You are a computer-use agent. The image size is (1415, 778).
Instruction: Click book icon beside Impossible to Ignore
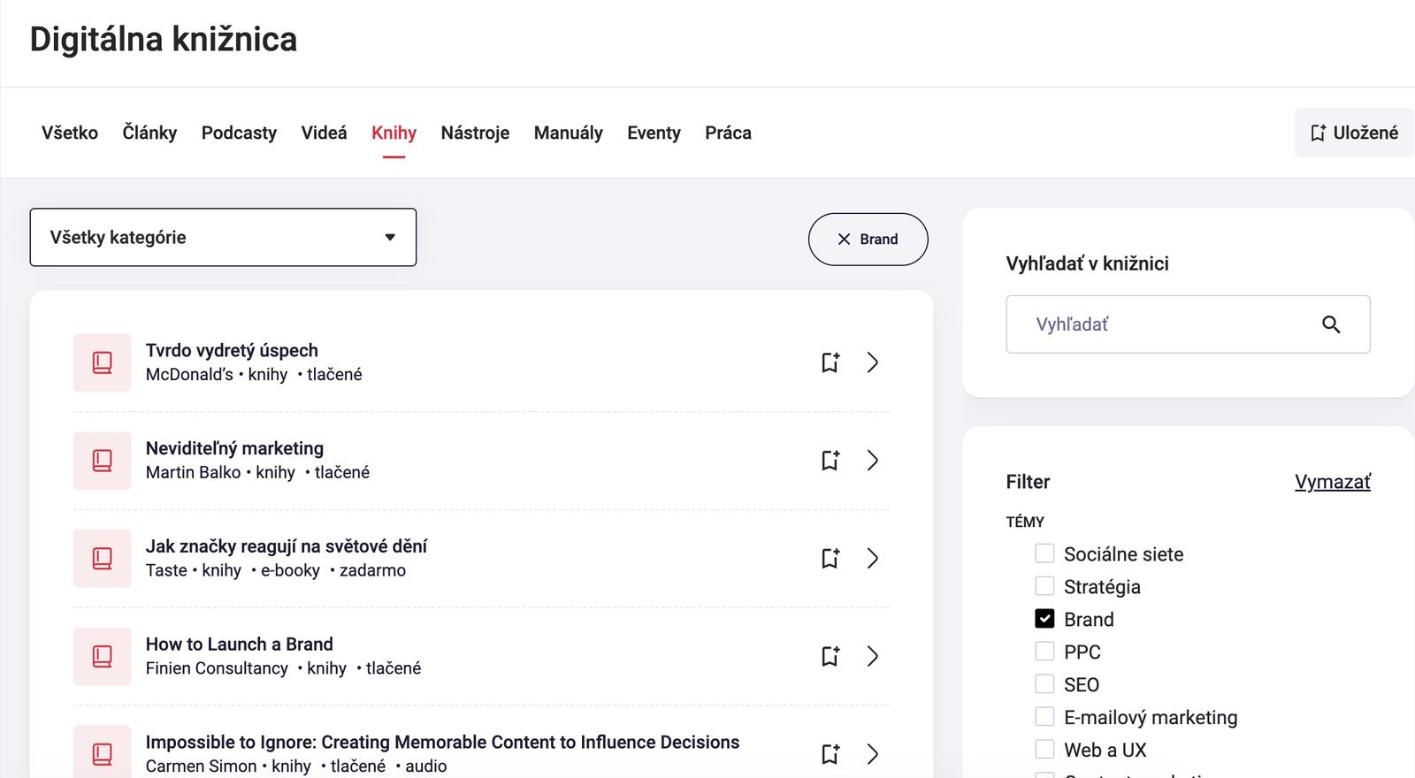tap(103, 752)
